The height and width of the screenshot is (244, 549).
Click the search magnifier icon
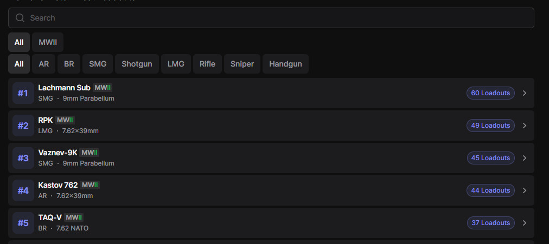20,18
